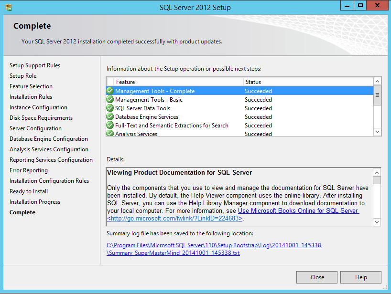
Task: Sort list by Feature column header
Action: (x=179, y=82)
